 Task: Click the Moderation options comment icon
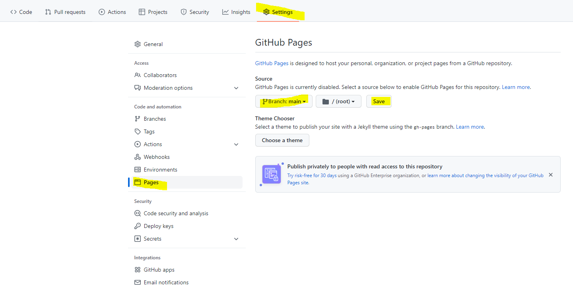pos(138,88)
